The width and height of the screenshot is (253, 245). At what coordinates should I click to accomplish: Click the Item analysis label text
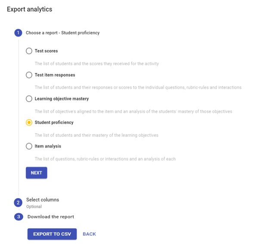tap(48, 146)
